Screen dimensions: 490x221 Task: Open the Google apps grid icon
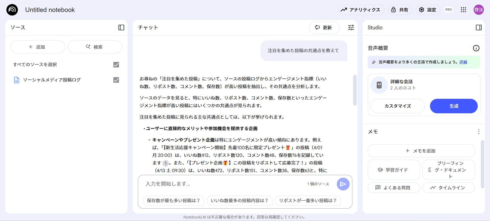tap(463, 10)
